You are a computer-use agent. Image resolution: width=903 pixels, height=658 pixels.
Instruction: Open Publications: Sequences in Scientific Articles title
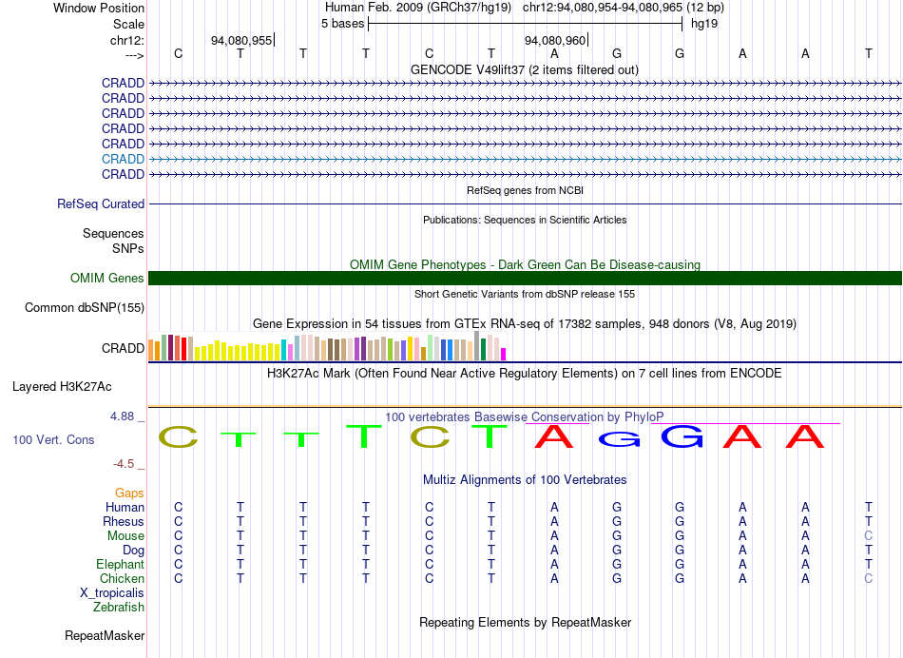click(525, 220)
